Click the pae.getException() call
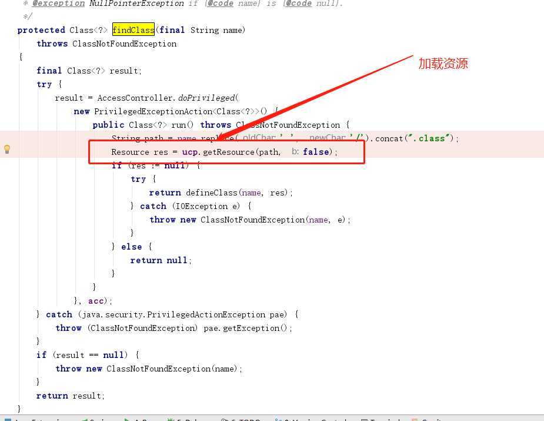Viewport: 544px width, 421px height. pyautogui.click(x=245, y=328)
